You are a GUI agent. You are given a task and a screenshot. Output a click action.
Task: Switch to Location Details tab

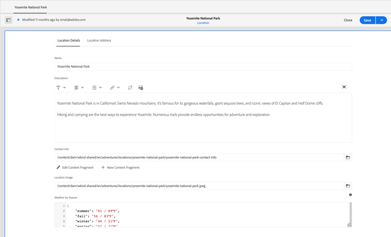click(x=69, y=41)
